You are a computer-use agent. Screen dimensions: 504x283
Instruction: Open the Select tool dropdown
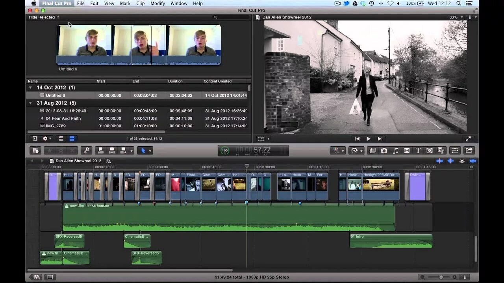145,151
